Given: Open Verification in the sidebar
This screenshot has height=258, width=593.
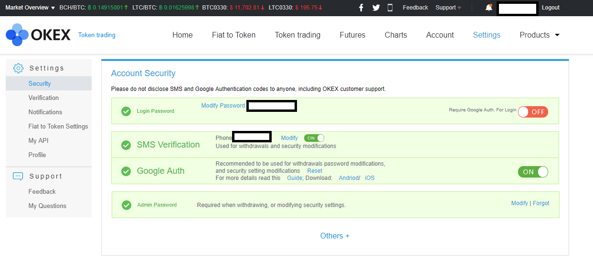Looking at the screenshot, I should 43,98.
